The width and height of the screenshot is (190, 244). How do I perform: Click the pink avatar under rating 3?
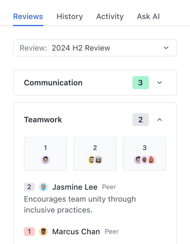[151, 160]
